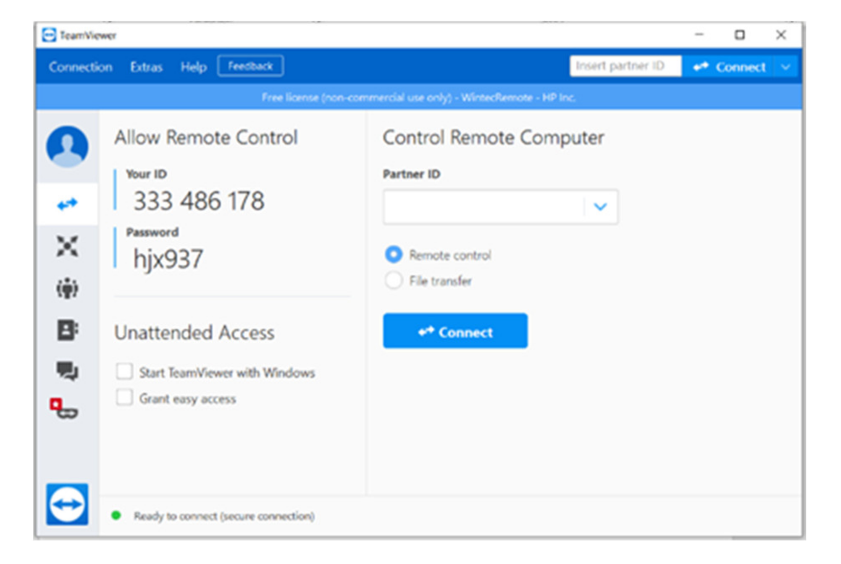Open the Meeting sidebar icon
The height and width of the screenshot is (564, 841).
[x=67, y=288]
